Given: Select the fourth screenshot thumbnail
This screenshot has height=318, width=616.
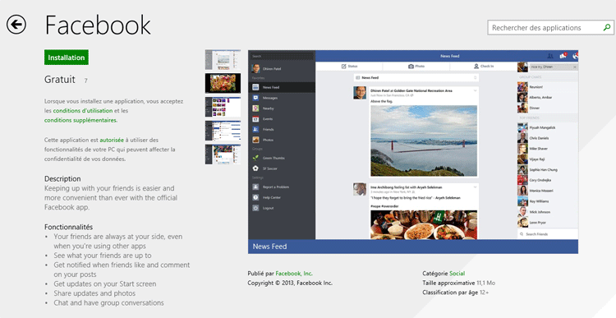Looking at the screenshot, I should [223, 131].
